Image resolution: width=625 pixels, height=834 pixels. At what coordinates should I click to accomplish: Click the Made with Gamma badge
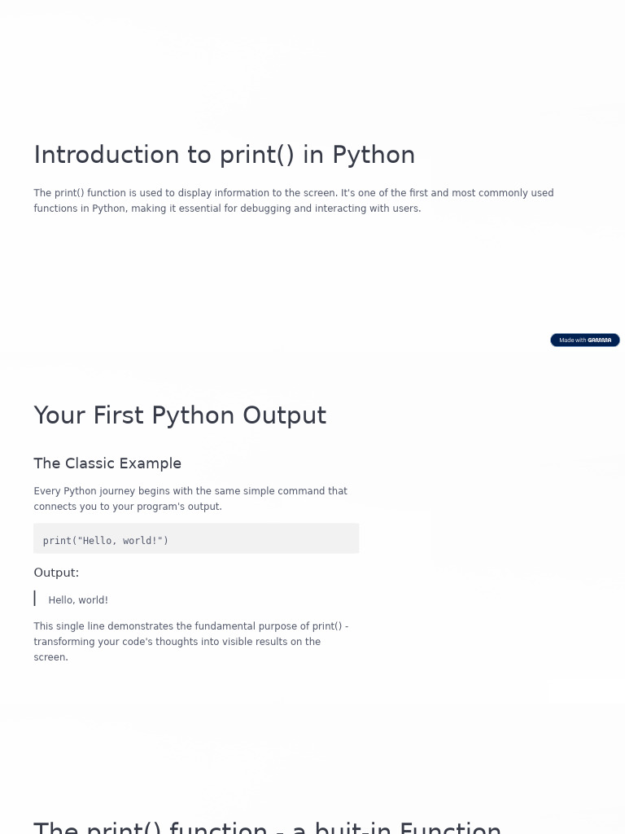pyautogui.click(x=584, y=340)
